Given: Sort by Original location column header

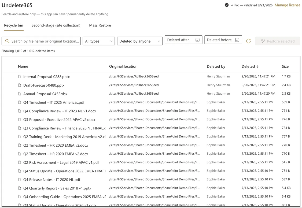Looking at the screenshot, I should pyautogui.click(x=123, y=66).
